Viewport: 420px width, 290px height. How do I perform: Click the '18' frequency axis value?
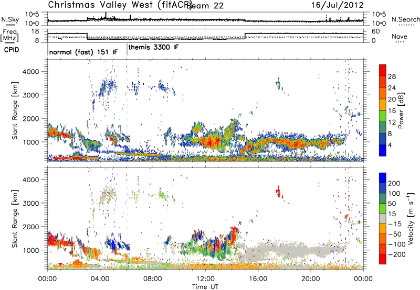(35, 31)
